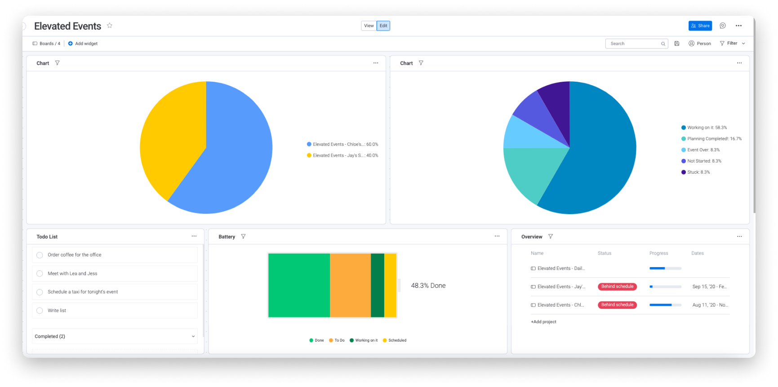Open the Elevated Events - Dail.. project link
The width and height of the screenshot is (778, 387).
pyautogui.click(x=561, y=268)
